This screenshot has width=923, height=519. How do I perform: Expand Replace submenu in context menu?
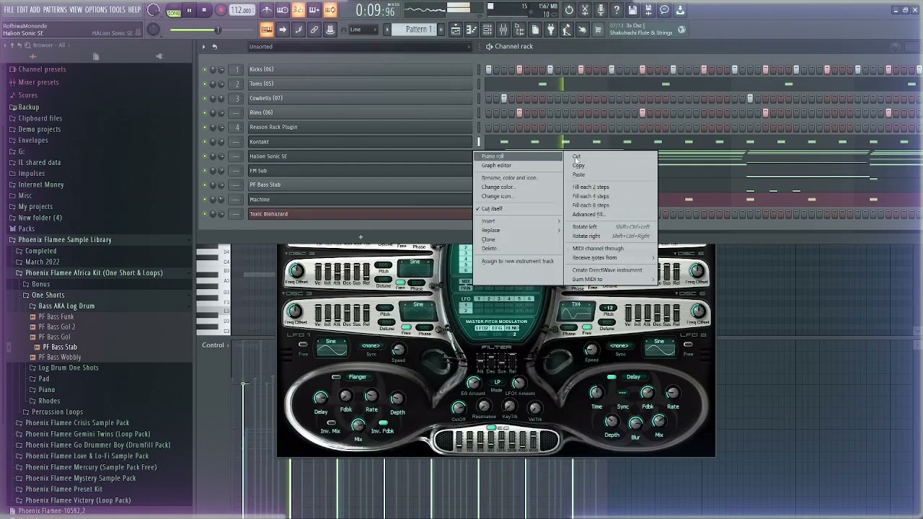point(518,230)
